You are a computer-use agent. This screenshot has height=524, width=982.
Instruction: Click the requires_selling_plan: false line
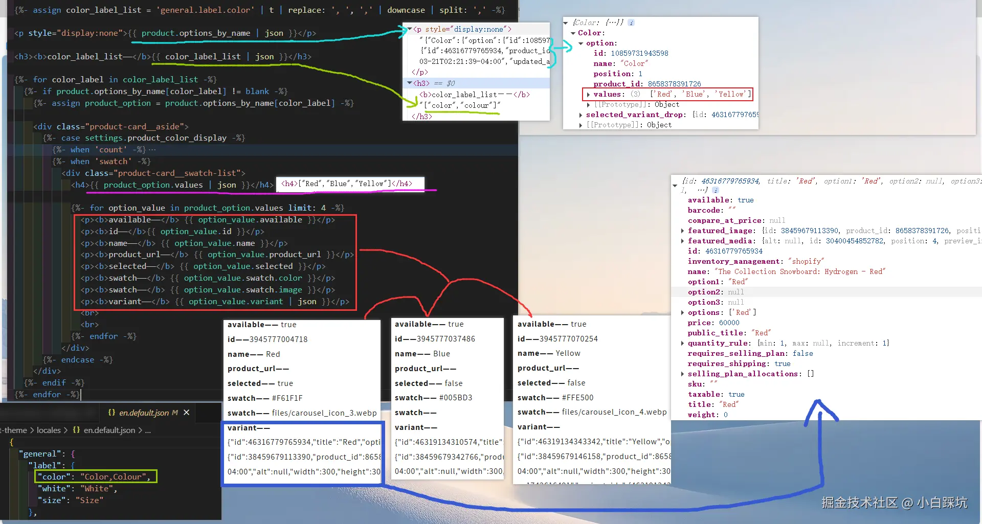tap(750, 353)
